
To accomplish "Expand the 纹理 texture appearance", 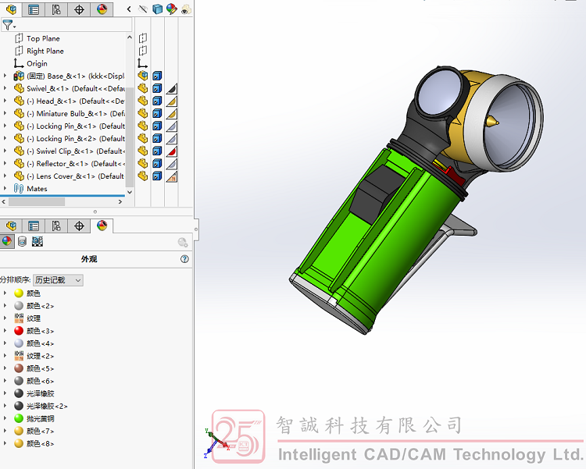I will coord(5,318).
